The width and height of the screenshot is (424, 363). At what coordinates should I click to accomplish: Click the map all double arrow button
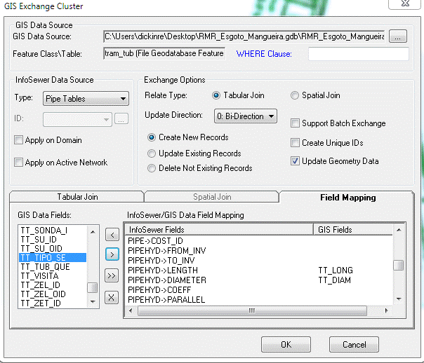point(112,276)
